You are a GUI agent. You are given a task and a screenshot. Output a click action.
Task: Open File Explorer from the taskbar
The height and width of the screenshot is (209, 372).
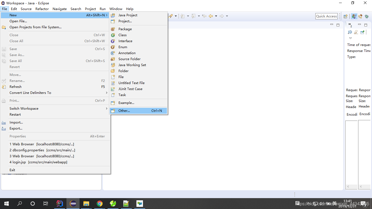(86, 203)
